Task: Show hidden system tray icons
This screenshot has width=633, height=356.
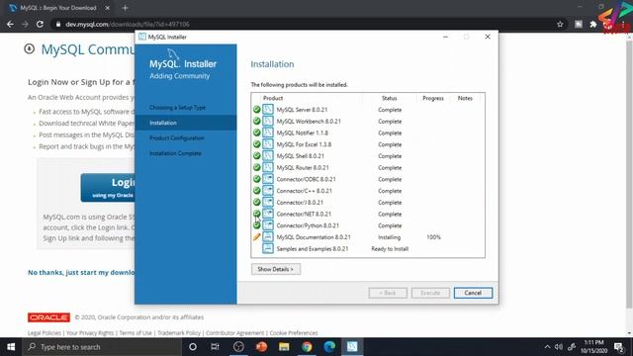Action: [x=547, y=347]
